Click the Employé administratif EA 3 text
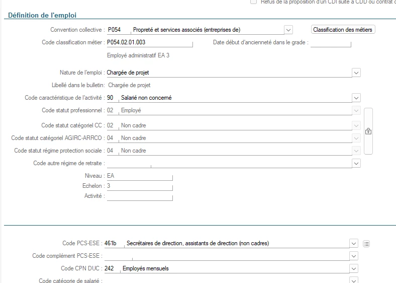Image resolution: width=396 pixels, height=283 pixels. [x=138, y=55]
